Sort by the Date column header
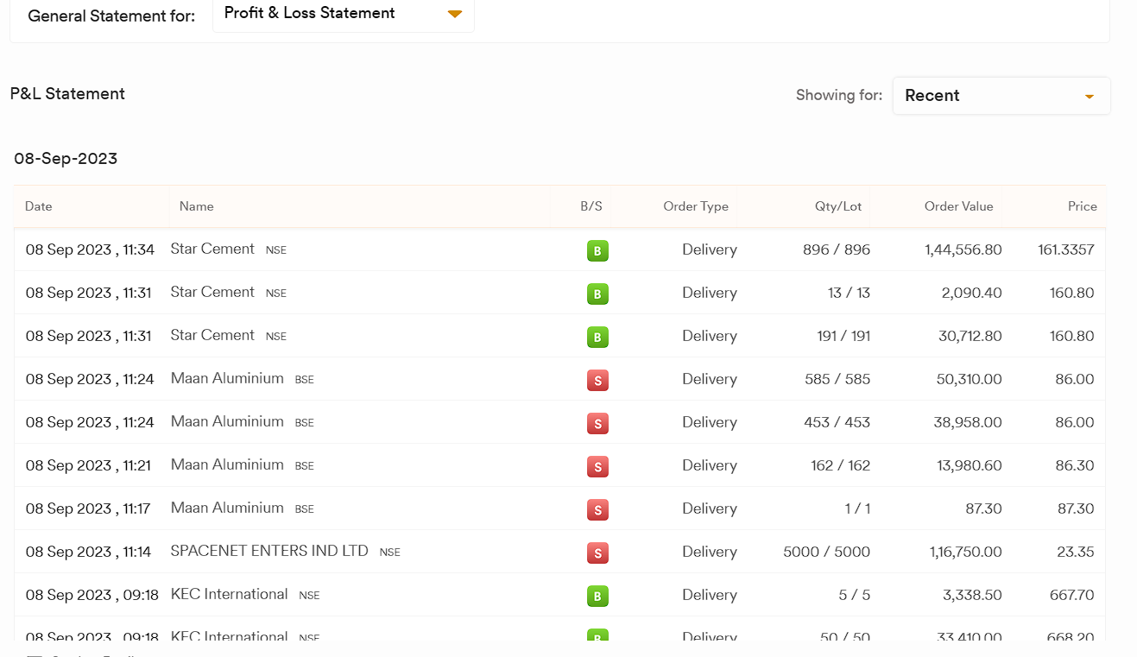 (39, 206)
